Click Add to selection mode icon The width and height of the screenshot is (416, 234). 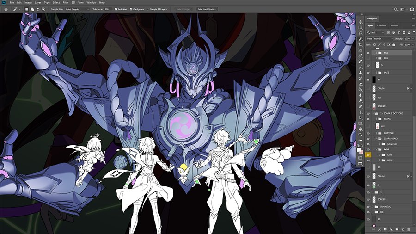pyautogui.click(x=32, y=9)
